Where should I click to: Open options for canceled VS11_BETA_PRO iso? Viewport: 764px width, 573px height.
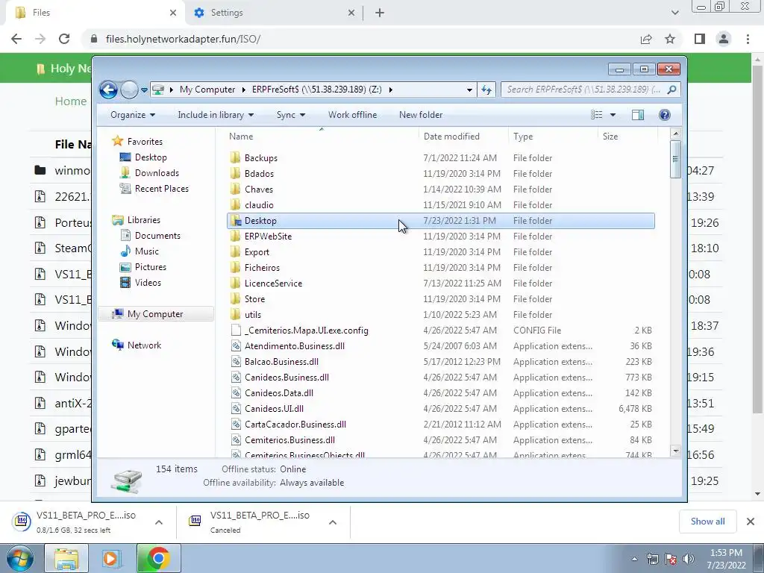(333, 522)
